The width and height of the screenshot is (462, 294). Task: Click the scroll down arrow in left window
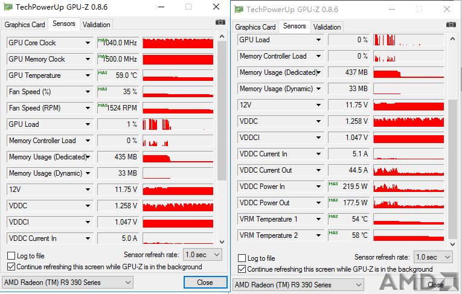[x=222, y=242]
